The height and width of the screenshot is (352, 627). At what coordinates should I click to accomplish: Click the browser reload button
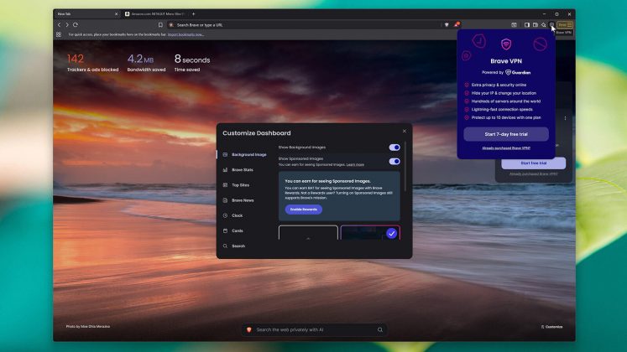point(76,25)
